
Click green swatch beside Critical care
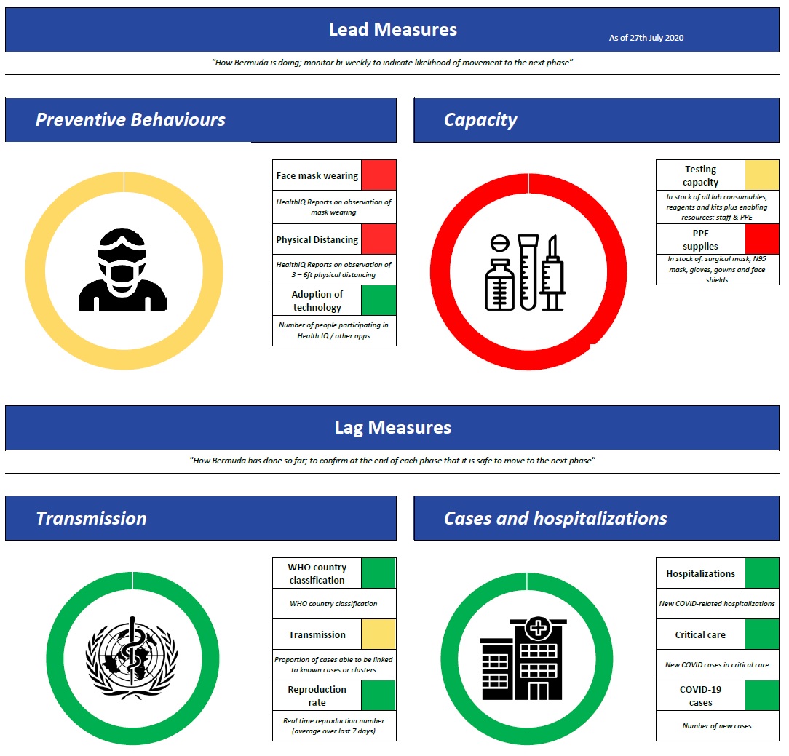[762, 634]
